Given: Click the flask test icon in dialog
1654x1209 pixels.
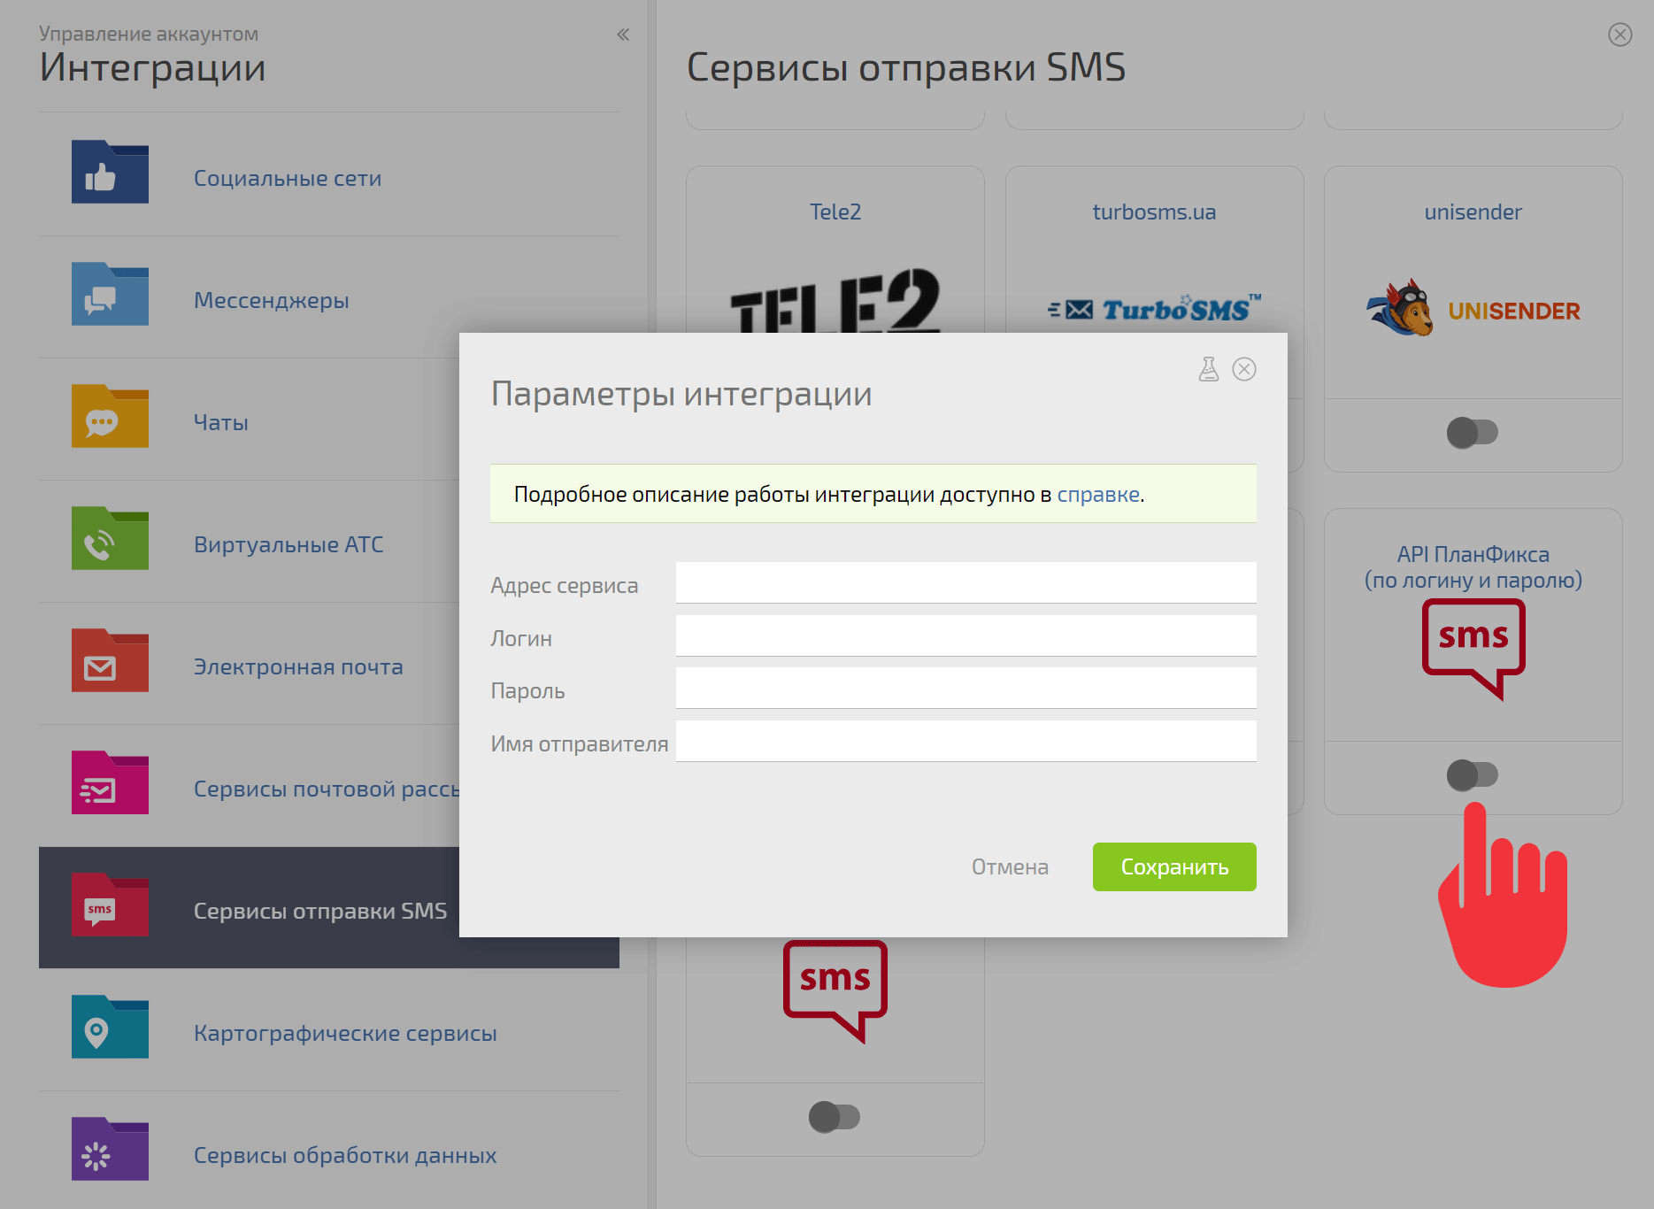Looking at the screenshot, I should point(1209,369).
